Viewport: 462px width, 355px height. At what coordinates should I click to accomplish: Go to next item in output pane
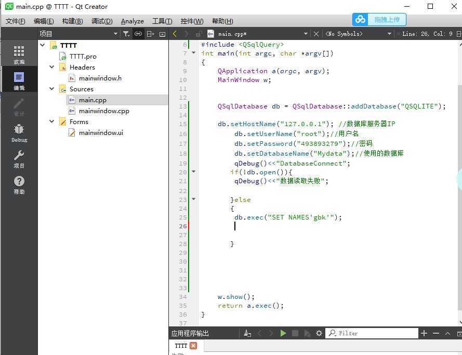pyautogui.click(x=271, y=333)
